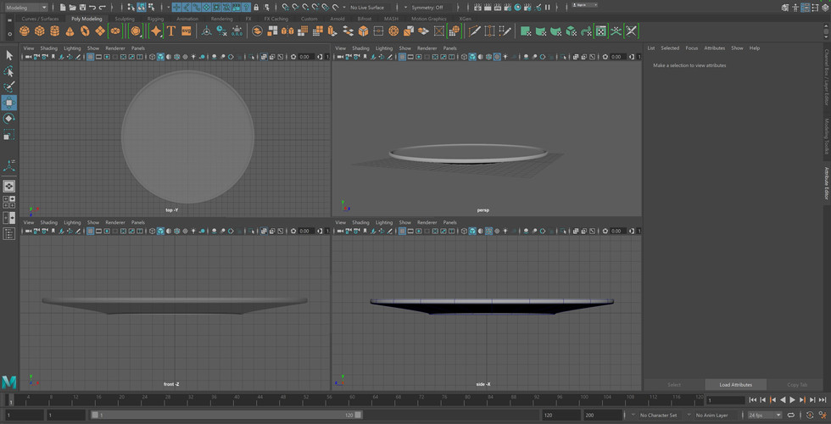Click the current frame input field
This screenshot has width=831, height=424.
(725, 400)
